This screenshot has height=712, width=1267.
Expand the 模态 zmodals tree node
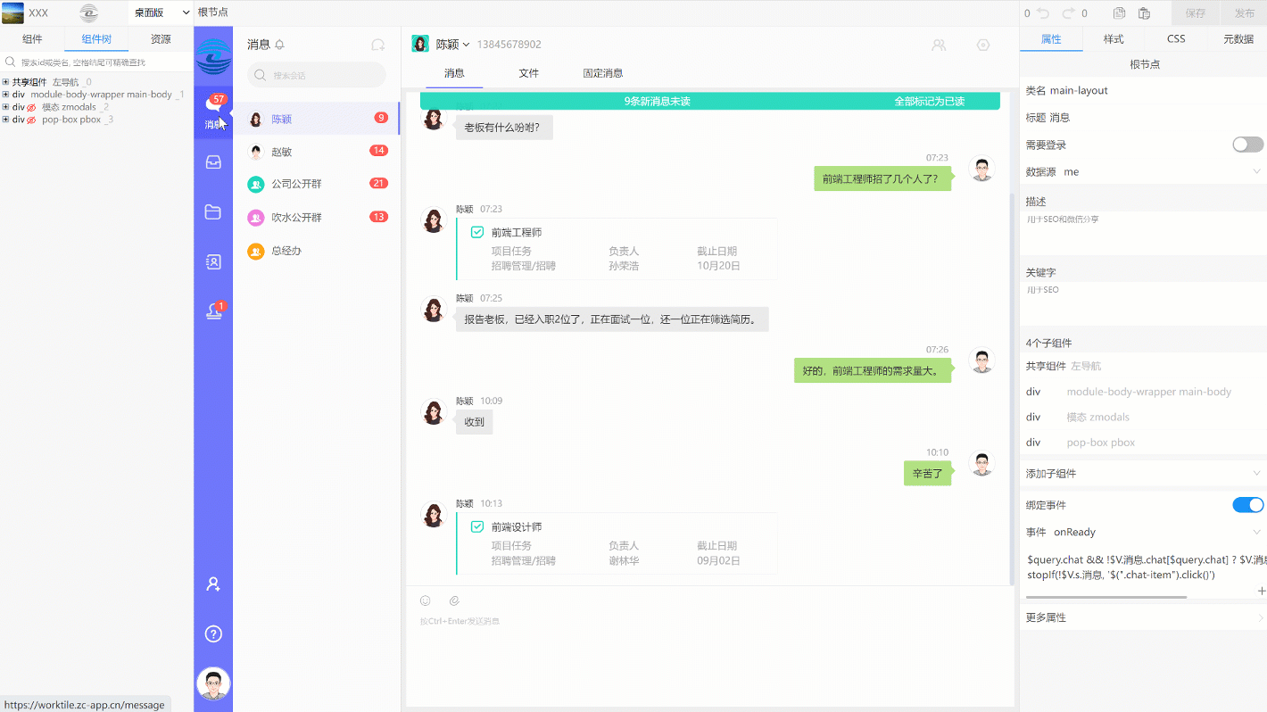click(x=5, y=107)
